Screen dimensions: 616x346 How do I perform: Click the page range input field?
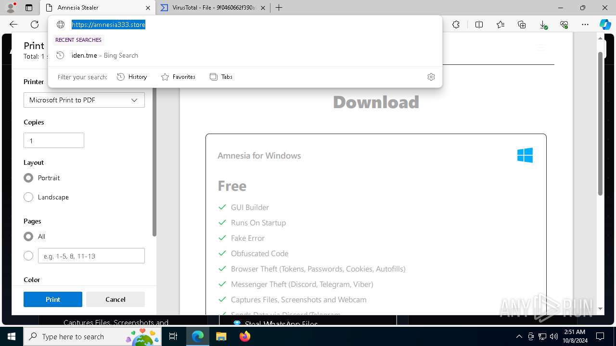point(91,256)
